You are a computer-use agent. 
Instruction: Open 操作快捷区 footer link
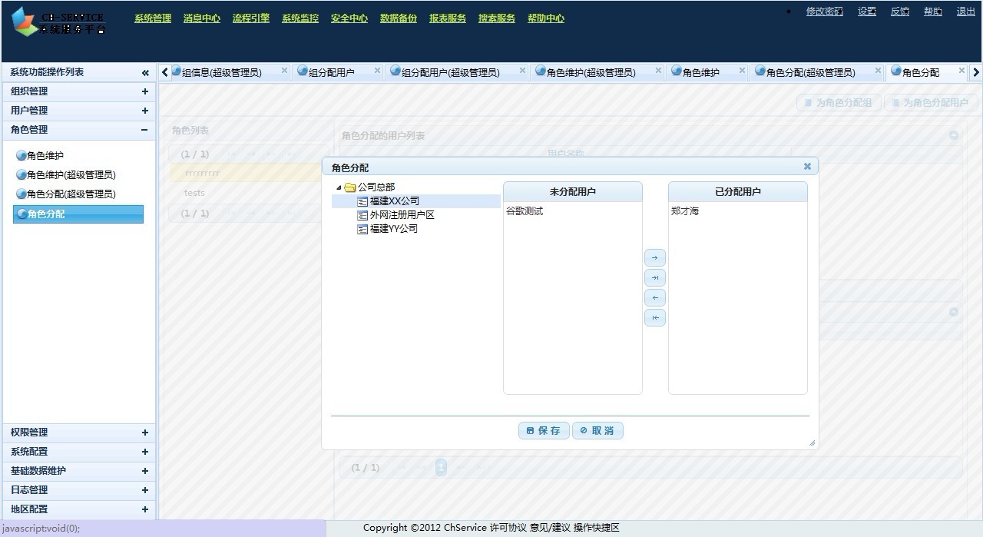tap(597, 528)
